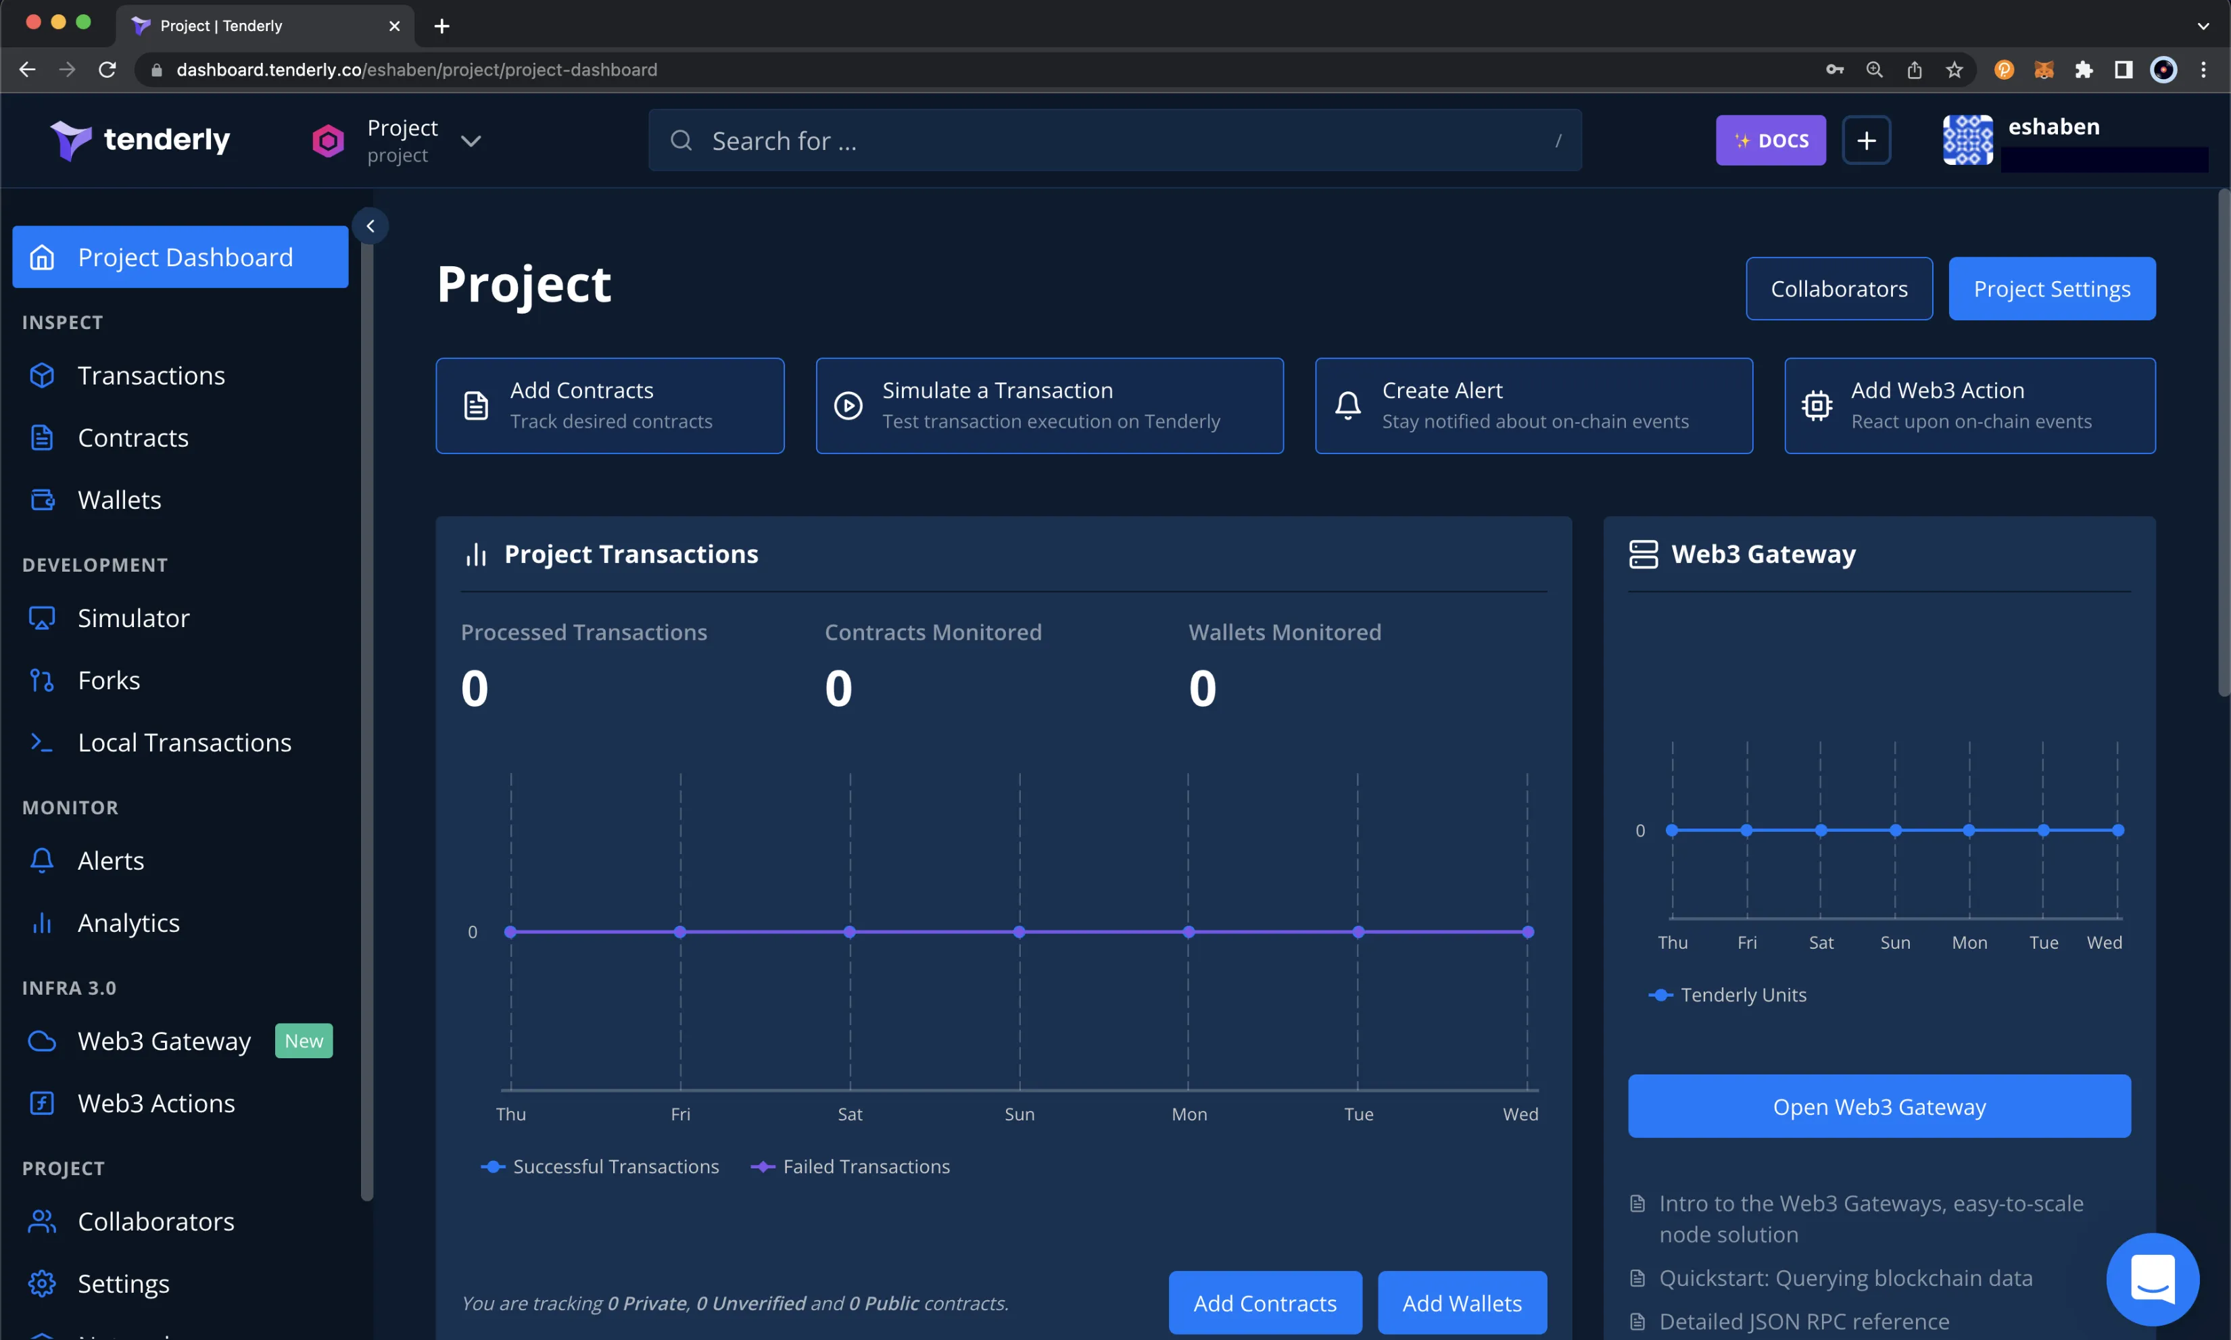Click 'Contracts Monitored' label

click(x=933, y=632)
